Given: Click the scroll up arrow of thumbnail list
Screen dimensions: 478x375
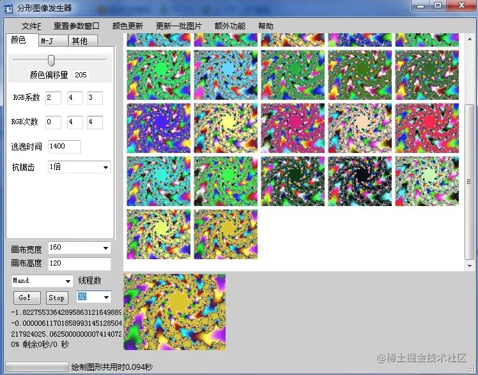Looking at the screenshot, I should tap(470, 38).
